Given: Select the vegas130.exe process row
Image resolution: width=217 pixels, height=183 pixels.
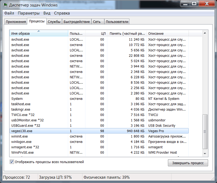Looking at the screenshot, I should 99,131.
